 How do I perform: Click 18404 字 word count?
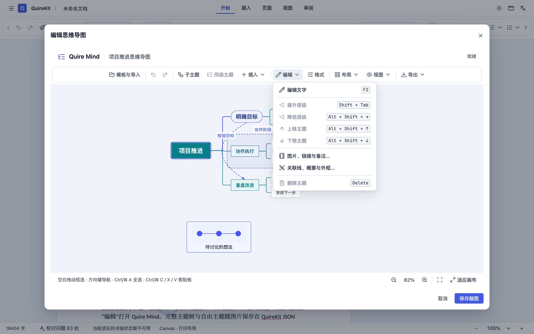click(15, 328)
